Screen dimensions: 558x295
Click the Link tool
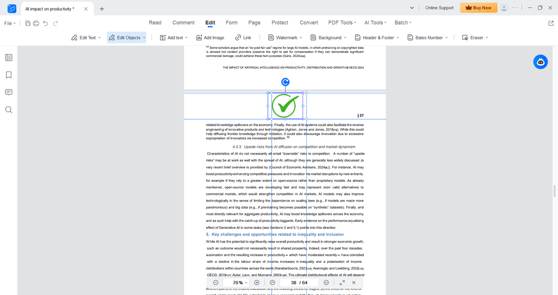coord(243,38)
